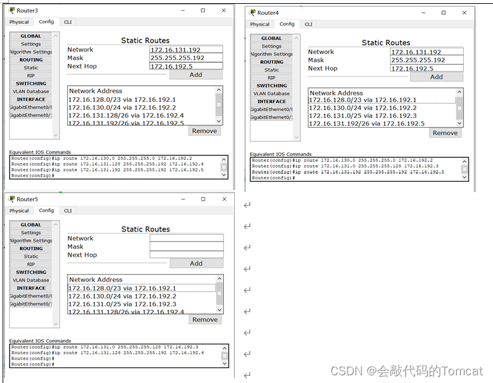Open Settings in Router3 config sidebar
The image size is (493, 383).
pyautogui.click(x=31, y=44)
